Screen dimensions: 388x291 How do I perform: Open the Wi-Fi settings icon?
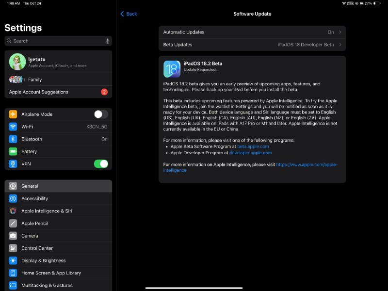(x=13, y=127)
